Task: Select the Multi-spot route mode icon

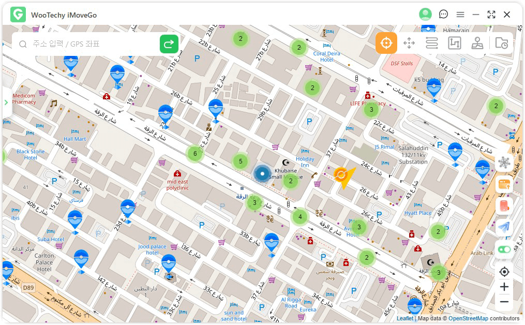Action: [x=454, y=43]
